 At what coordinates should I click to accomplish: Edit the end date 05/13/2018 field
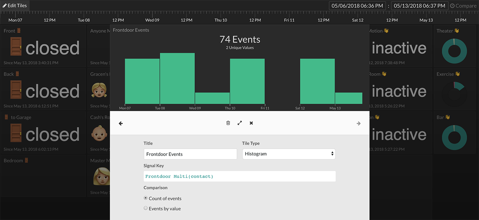(x=420, y=6)
